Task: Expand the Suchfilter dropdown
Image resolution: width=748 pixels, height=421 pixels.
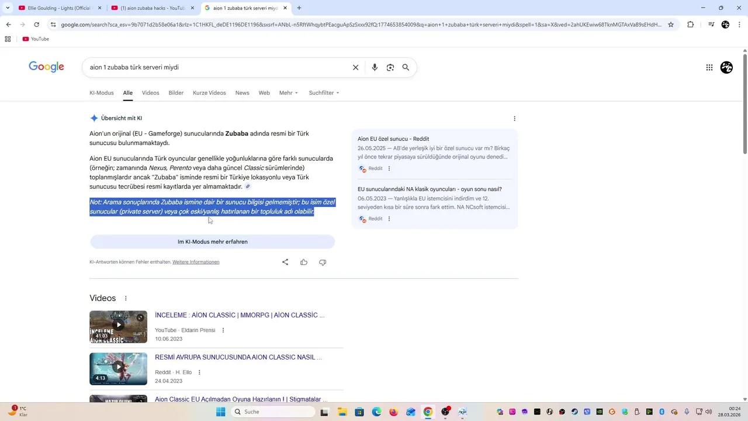Action: [324, 93]
